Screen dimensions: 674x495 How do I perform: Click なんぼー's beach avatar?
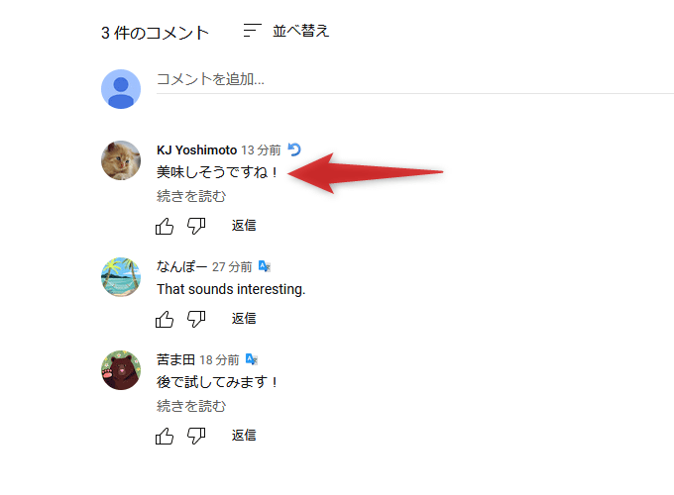coord(121,277)
